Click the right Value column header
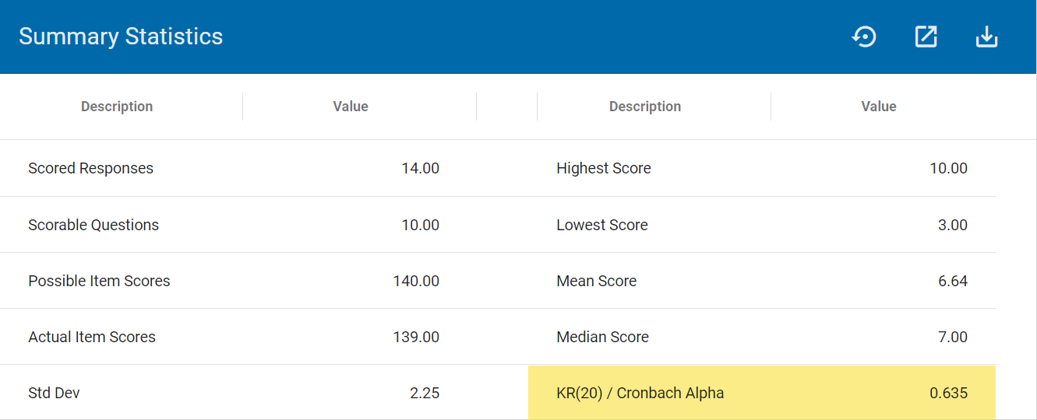This screenshot has height=420, width=1037. tap(879, 107)
